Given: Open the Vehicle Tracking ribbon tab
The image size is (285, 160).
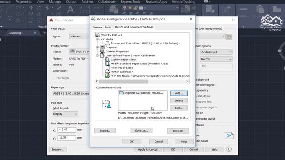Looking at the screenshot, I should (183, 2).
